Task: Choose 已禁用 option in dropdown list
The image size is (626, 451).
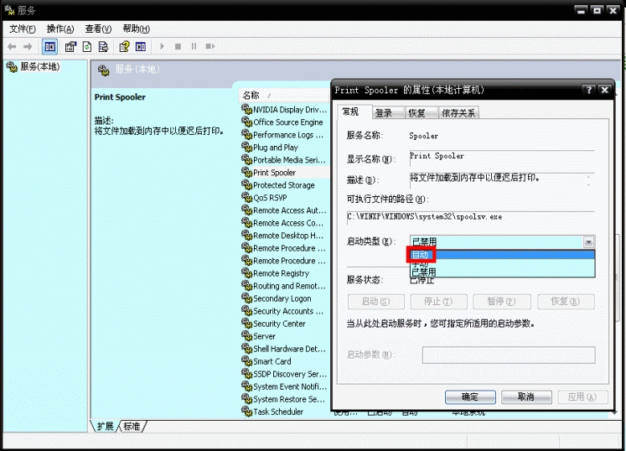Action: point(502,272)
